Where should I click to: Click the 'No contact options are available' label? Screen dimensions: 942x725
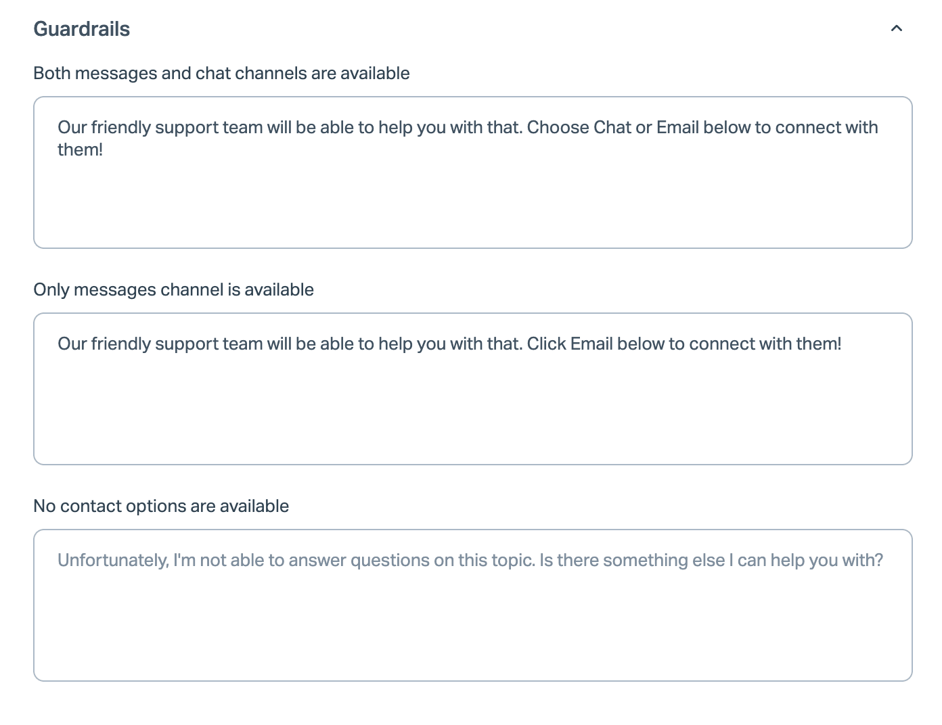click(161, 506)
